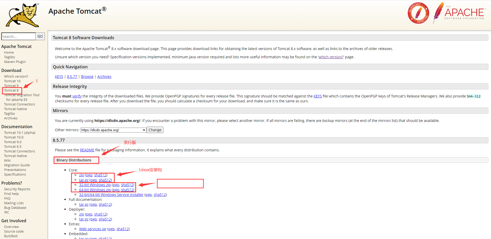The image size is (491, 239).
Task: Open the Home link in the sidebar
Action: [9, 52]
